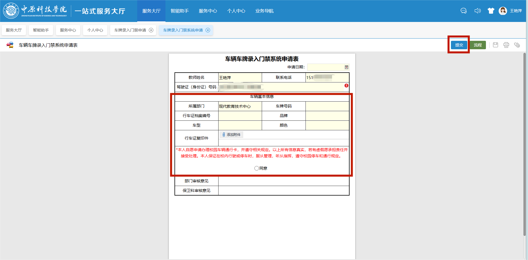
Task: Click the 行车证档案编号 input field
Action: point(240,116)
